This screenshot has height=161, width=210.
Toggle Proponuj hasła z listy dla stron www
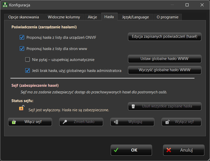[x=22, y=48]
